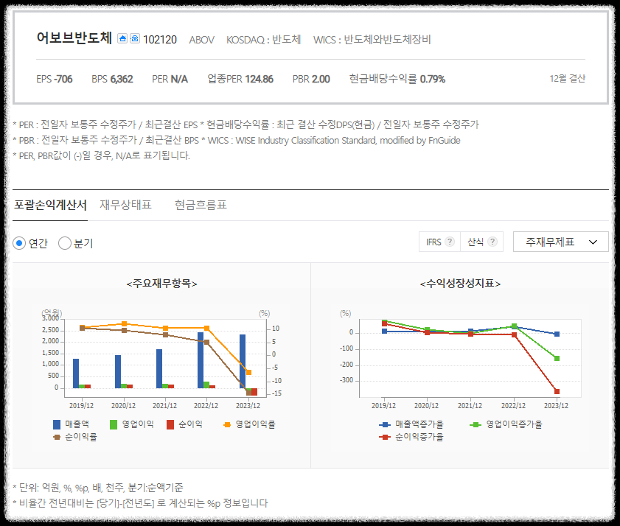Click the 산식 button

pos(481,242)
